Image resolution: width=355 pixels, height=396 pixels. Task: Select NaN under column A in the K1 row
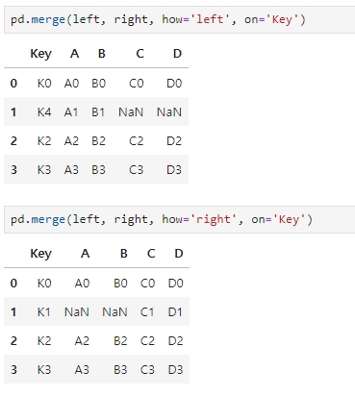77,312
